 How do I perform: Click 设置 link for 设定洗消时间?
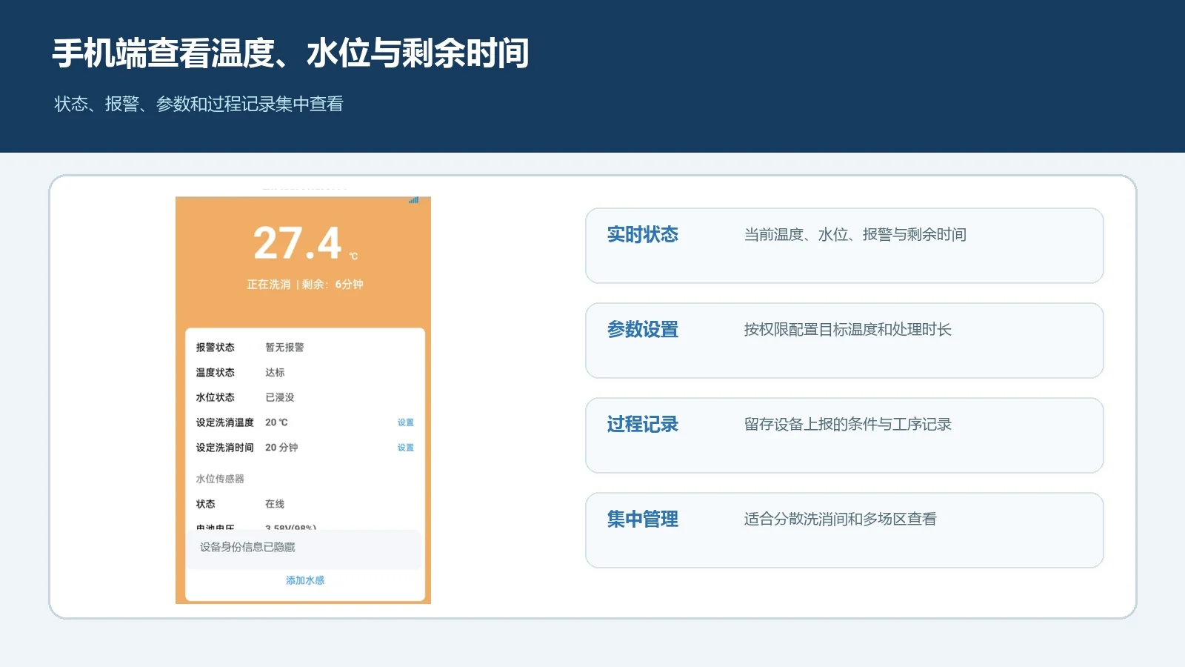[x=406, y=448]
